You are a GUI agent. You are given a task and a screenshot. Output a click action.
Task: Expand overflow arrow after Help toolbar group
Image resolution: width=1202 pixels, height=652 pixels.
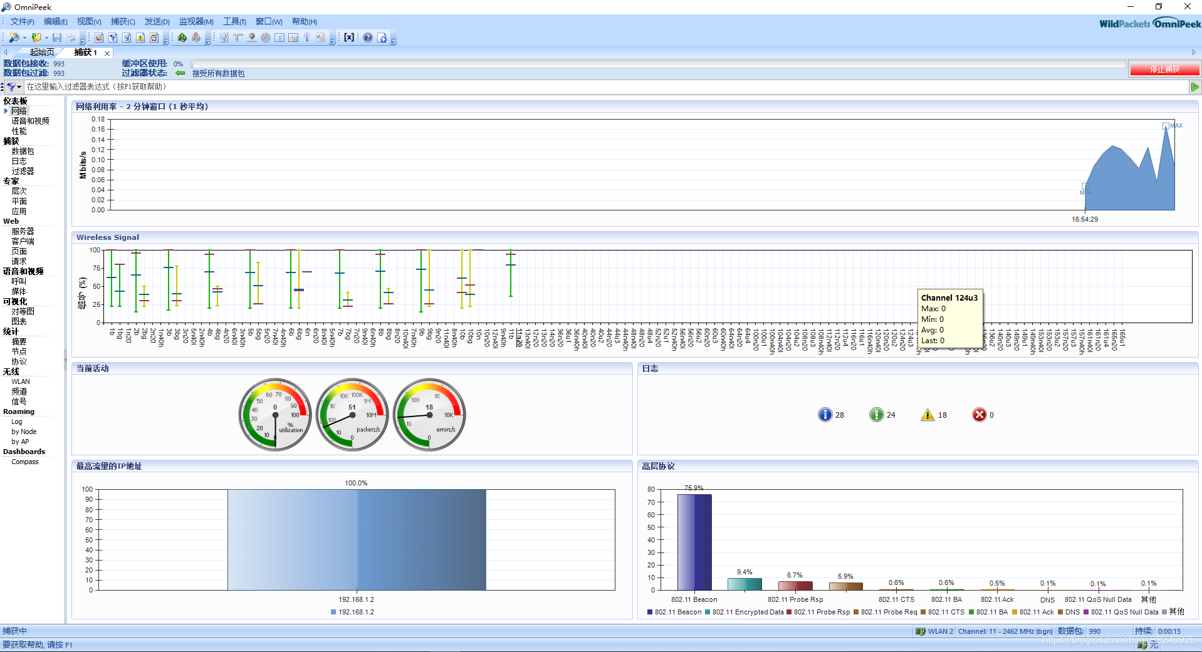(x=393, y=40)
